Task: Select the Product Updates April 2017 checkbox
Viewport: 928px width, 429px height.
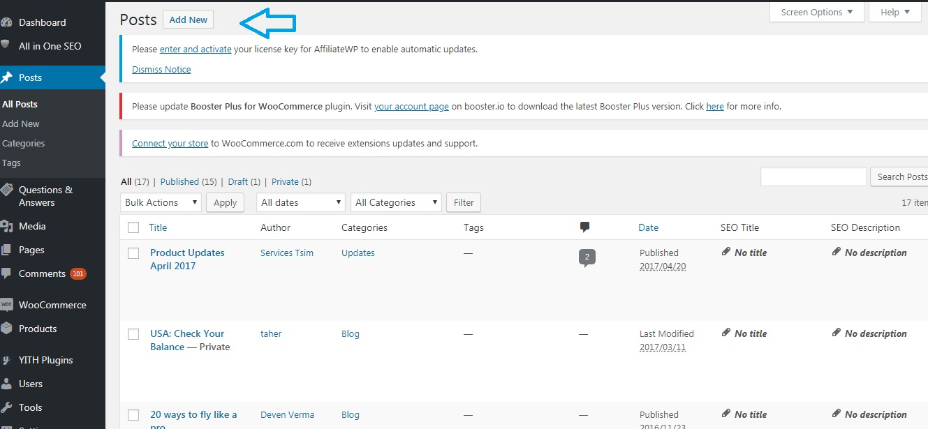Action: 133,253
